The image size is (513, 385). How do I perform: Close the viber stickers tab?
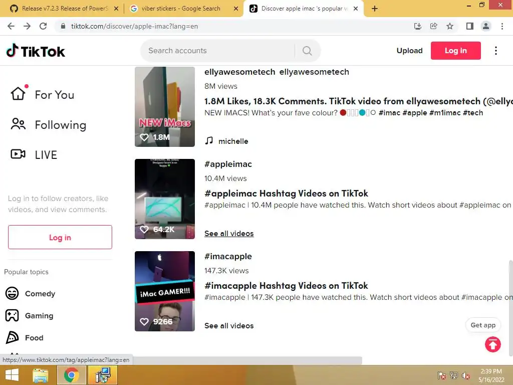click(x=235, y=9)
